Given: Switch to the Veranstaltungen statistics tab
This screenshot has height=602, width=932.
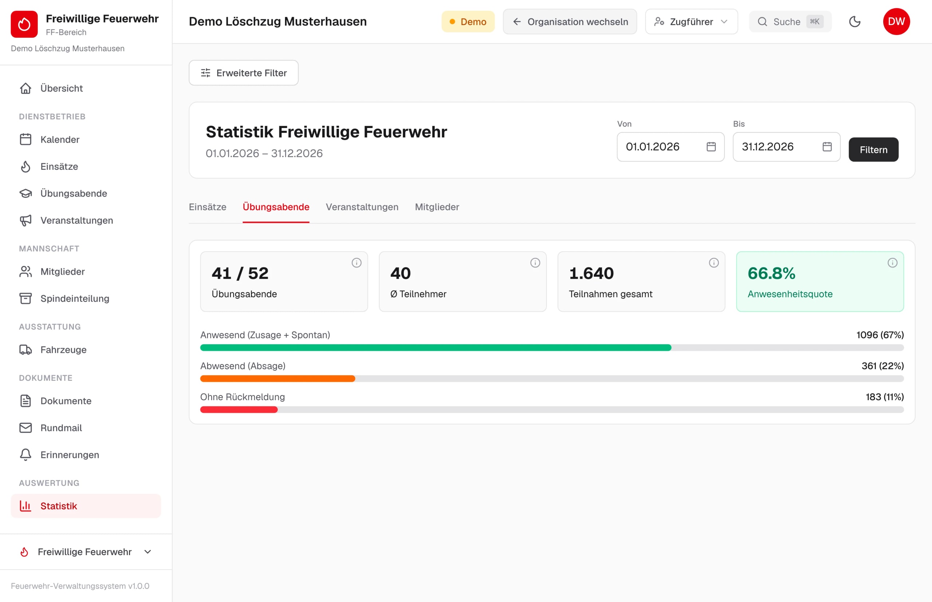Looking at the screenshot, I should point(362,207).
